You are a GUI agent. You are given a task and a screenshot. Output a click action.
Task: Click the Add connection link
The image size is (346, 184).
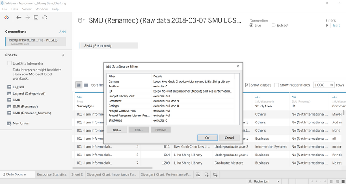pos(62,32)
